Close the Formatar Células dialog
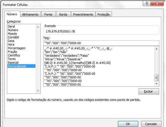Viewport: 166px width, 127px height. pos(157,4)
